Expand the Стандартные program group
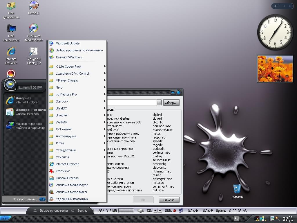This screenshot has height=223, width=297. [77, 150]
